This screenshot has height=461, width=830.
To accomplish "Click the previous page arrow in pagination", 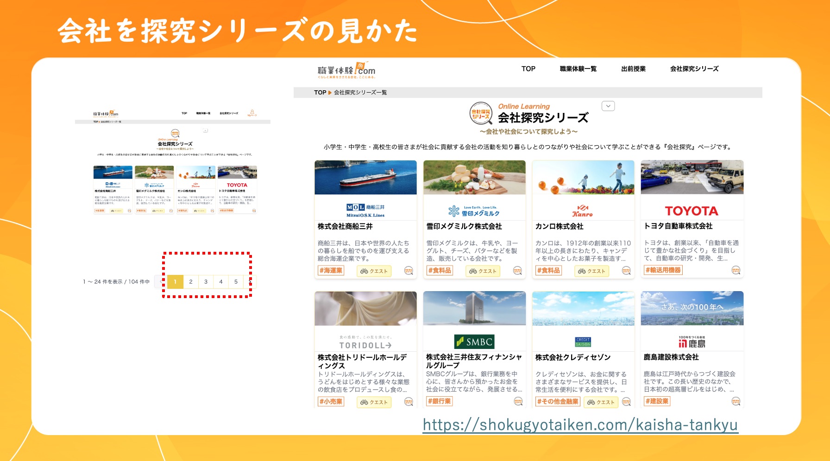I will pos(161,281).
